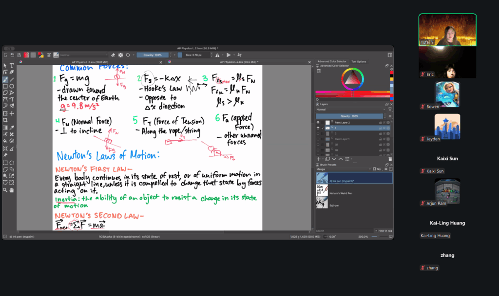This screenshot has width=499, height=296.
Task: Show the hidden Paint Layer 1
Action: pos(319,139)
